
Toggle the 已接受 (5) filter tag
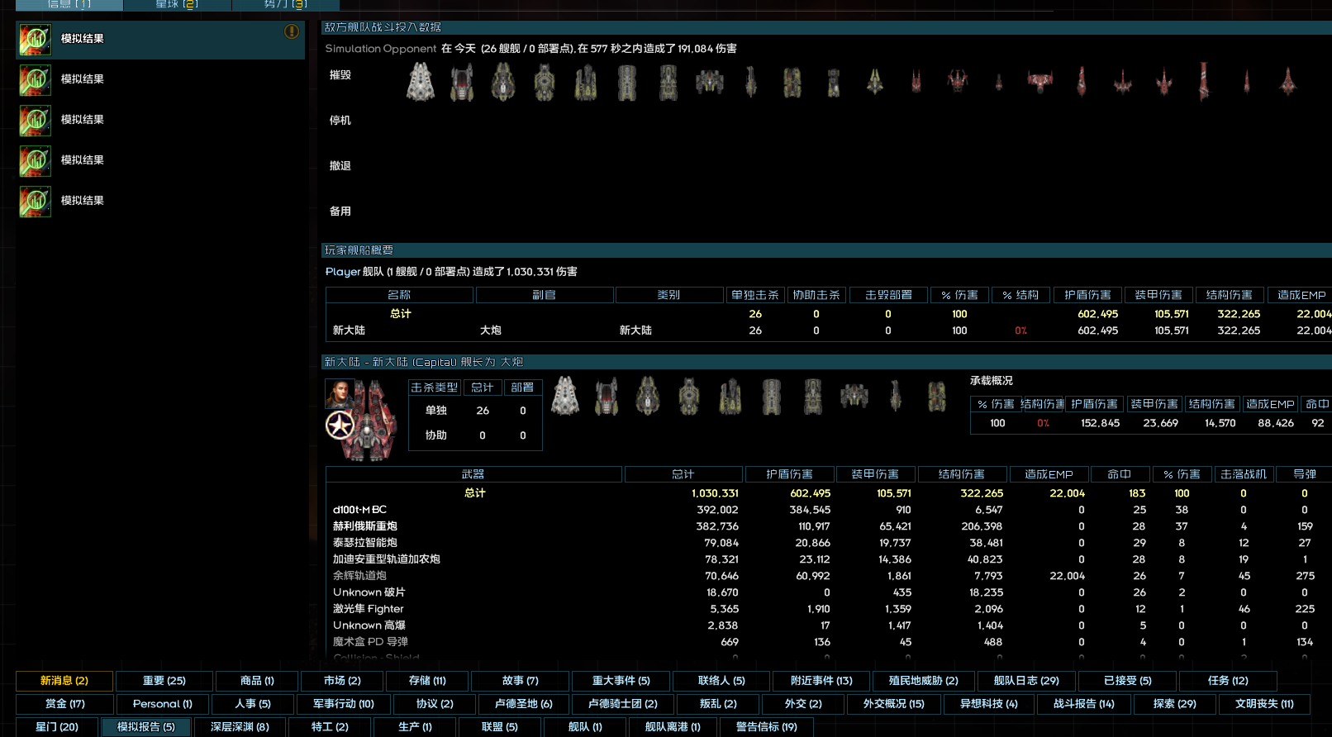point(1128,681)
